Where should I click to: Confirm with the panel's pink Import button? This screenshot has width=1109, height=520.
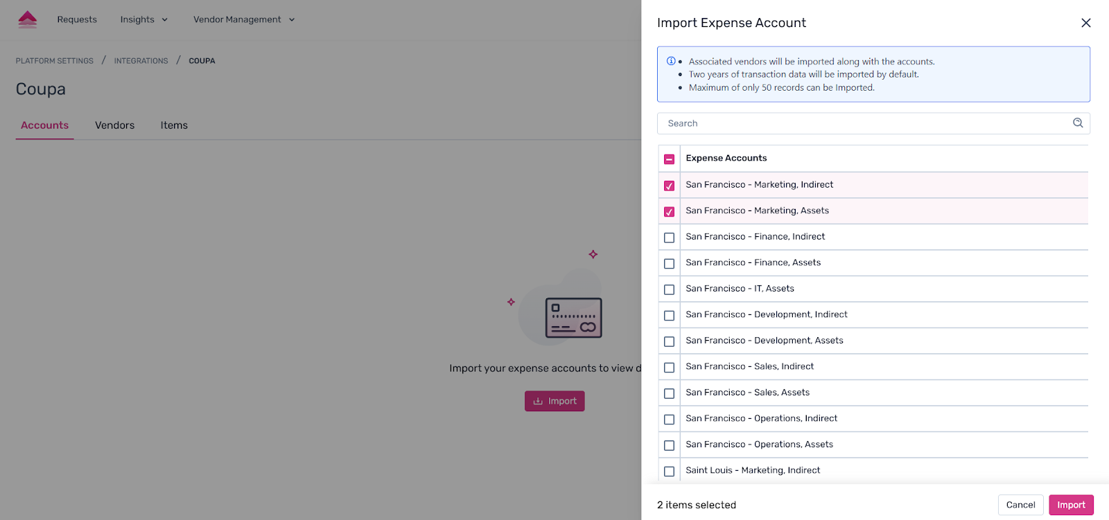pyautogui.click(x=1071, y=505)
